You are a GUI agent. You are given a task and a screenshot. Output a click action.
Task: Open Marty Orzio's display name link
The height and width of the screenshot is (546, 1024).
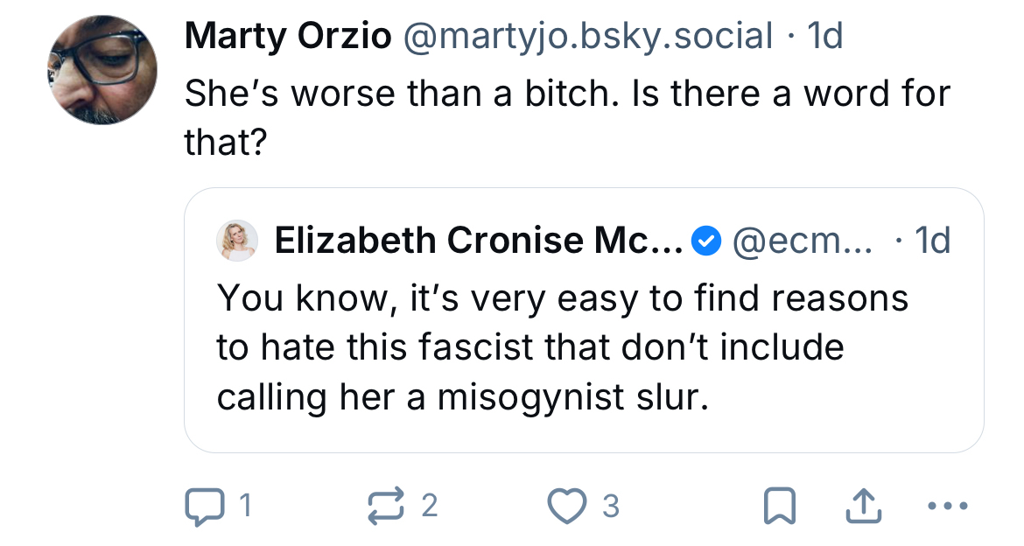[287, 36]
